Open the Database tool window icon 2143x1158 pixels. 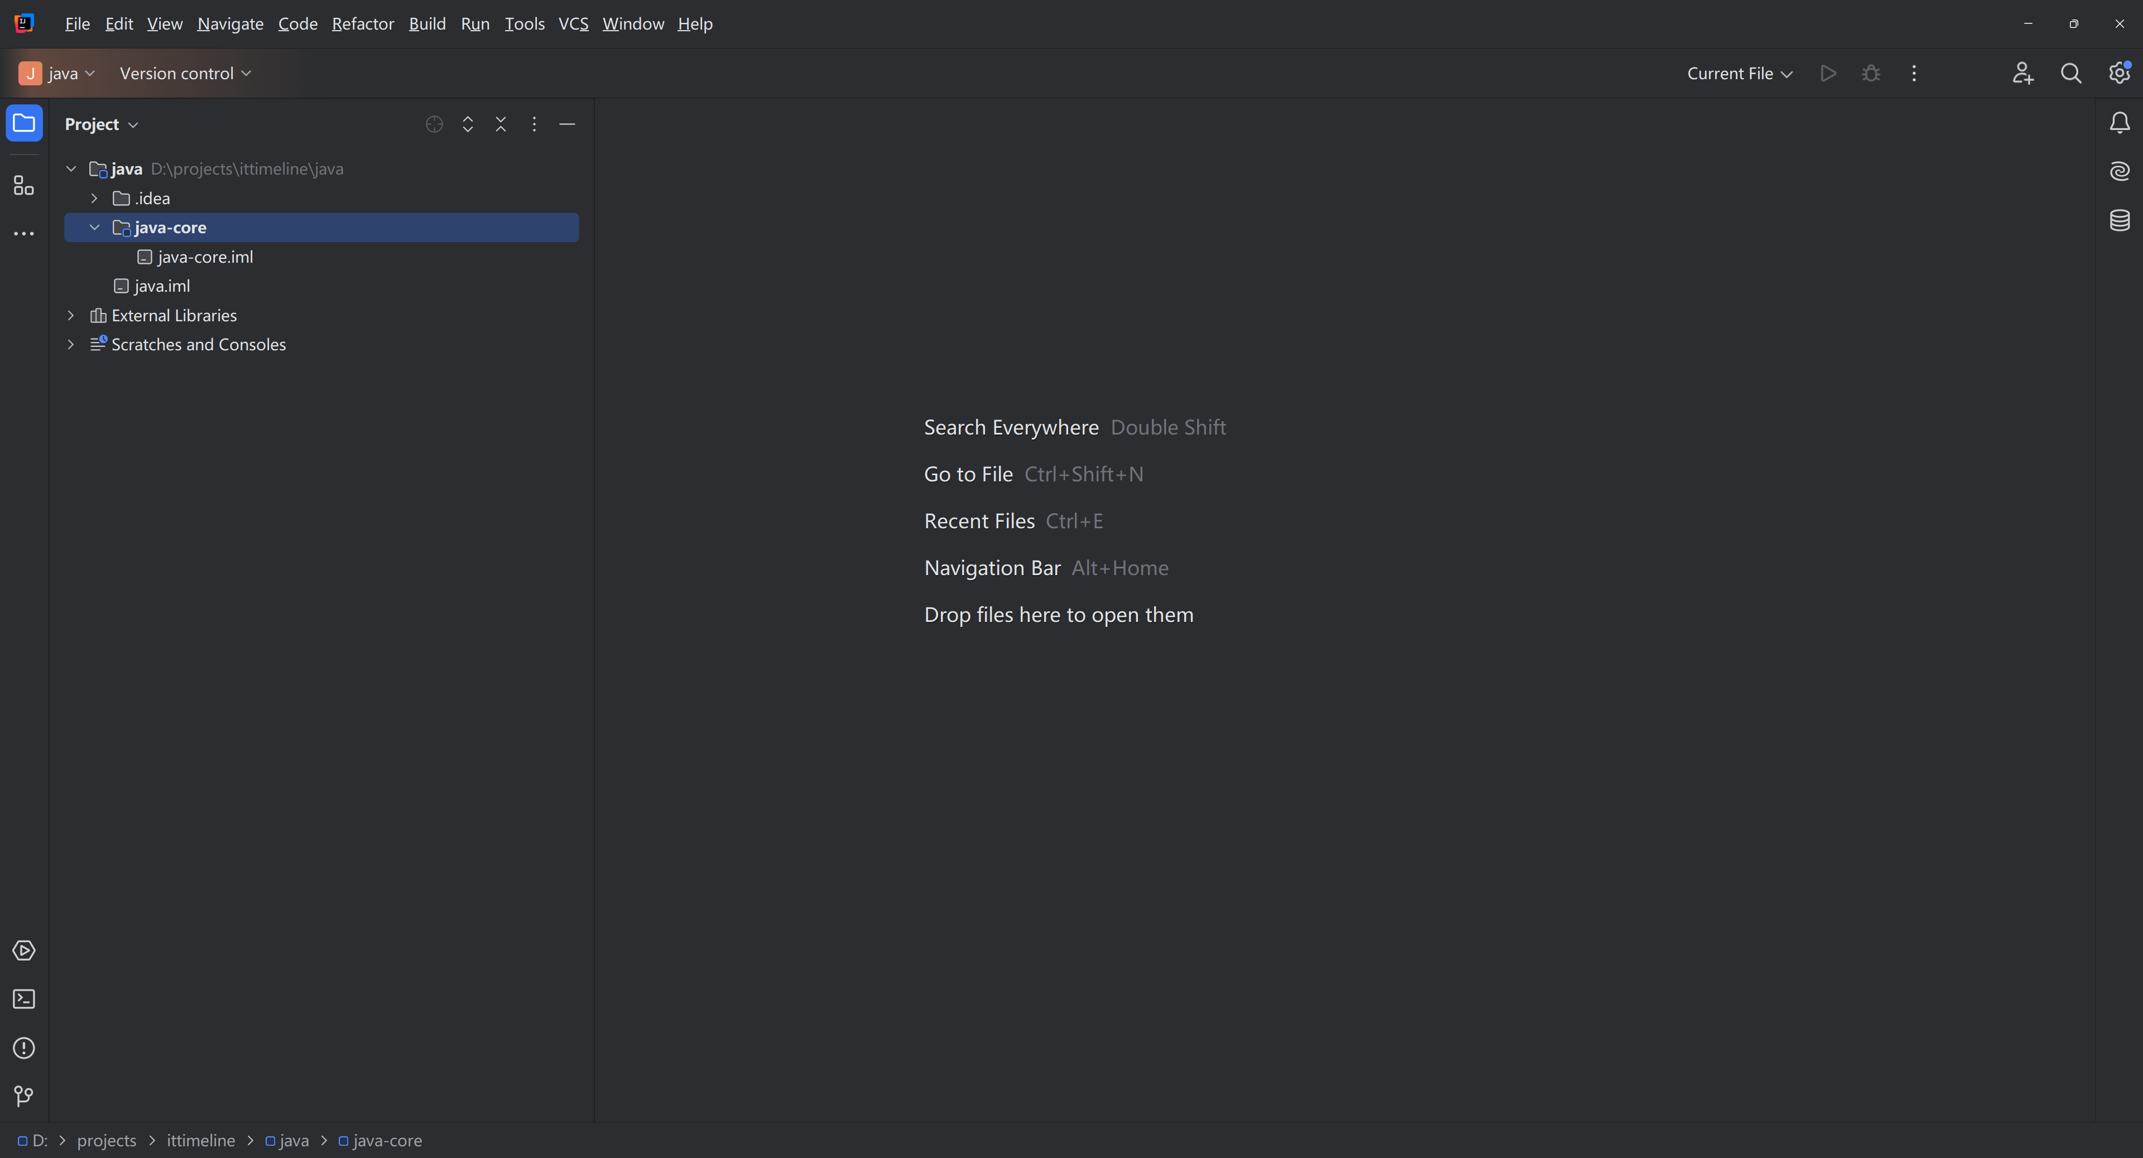2119,220
